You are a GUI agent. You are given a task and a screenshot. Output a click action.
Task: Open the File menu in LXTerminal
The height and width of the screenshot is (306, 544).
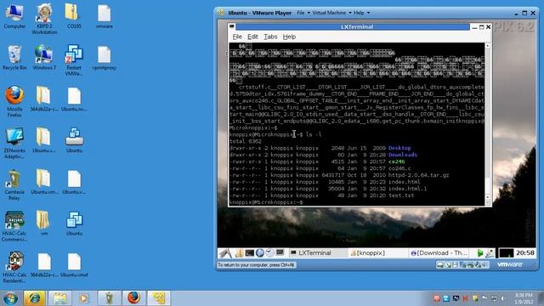point(237,37)
